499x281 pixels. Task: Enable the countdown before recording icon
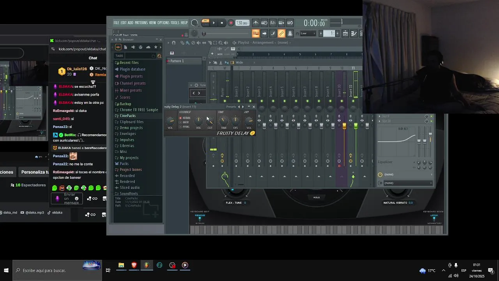point(273,23)
